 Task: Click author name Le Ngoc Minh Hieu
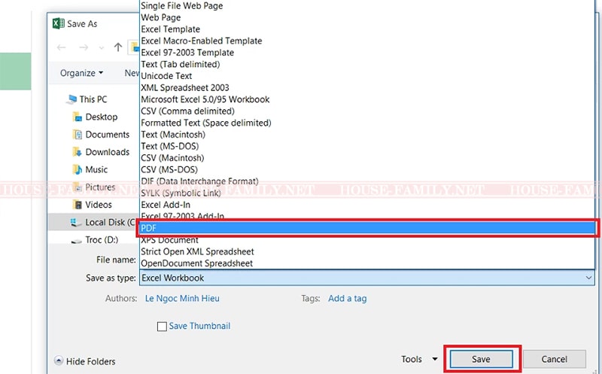pos(182,298)
